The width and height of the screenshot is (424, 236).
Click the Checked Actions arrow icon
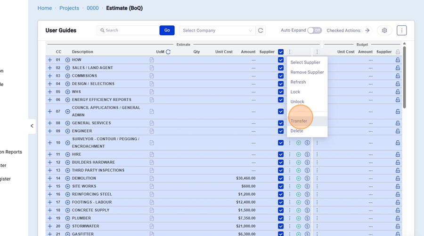tap(367, 30)
